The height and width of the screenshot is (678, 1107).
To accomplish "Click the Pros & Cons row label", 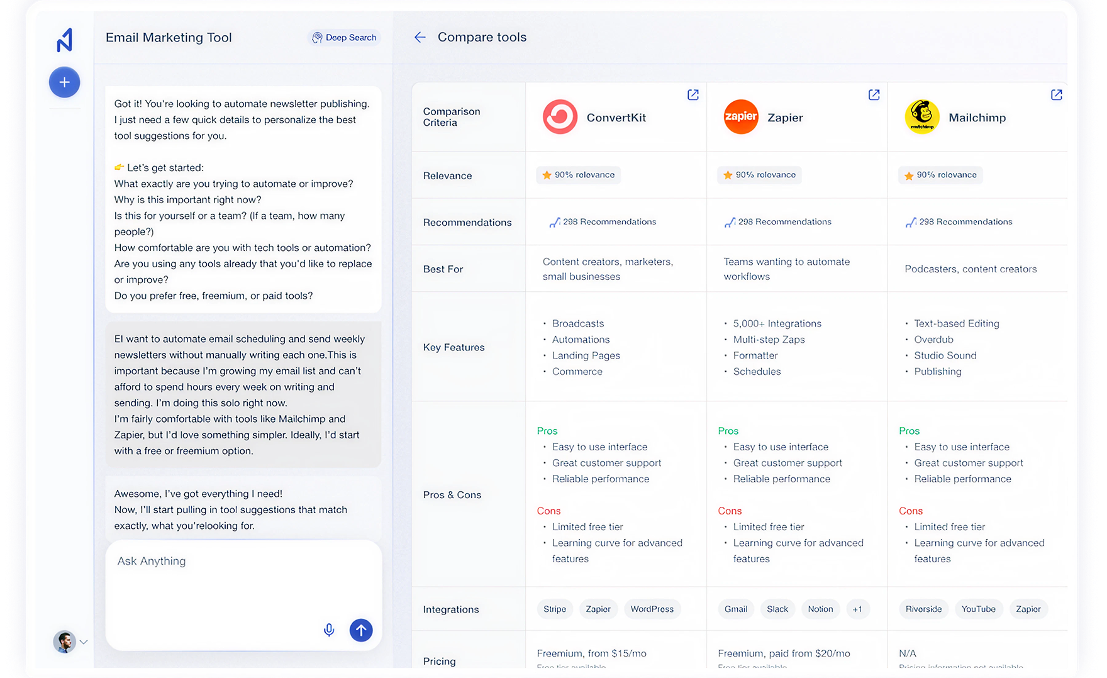I will 452,495.
